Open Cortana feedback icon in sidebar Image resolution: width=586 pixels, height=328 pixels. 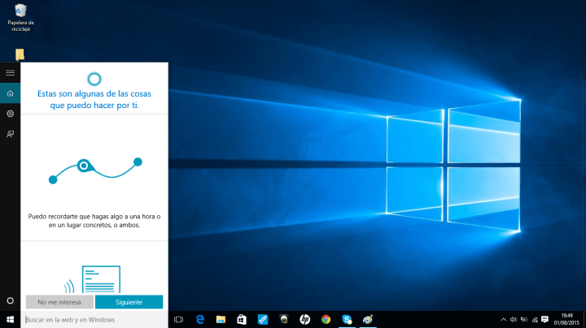coord(10,134)
